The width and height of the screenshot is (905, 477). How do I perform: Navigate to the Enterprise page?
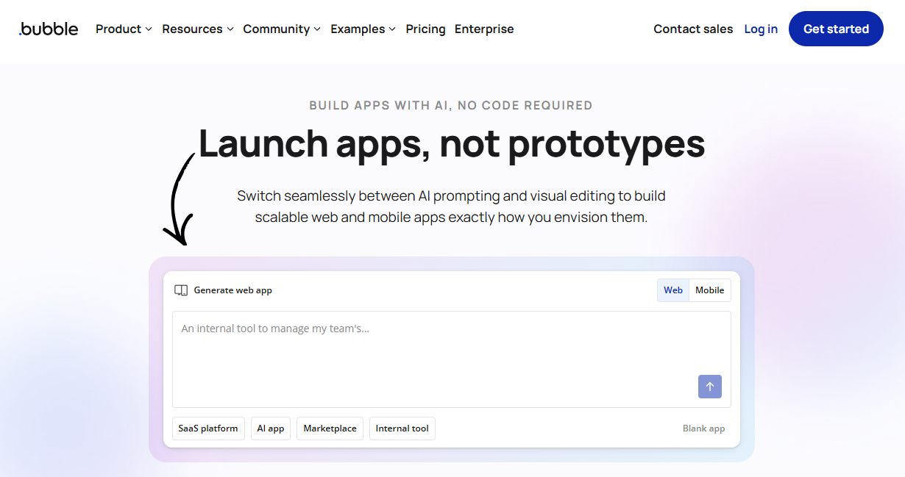pos(484,29)
